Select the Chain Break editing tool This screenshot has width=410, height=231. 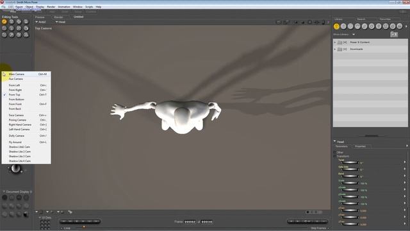click(19, 28)
